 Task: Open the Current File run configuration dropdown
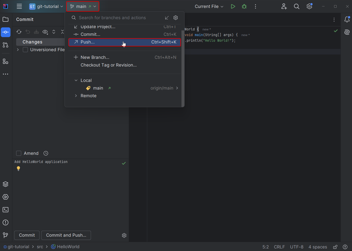tap(209, 6)
